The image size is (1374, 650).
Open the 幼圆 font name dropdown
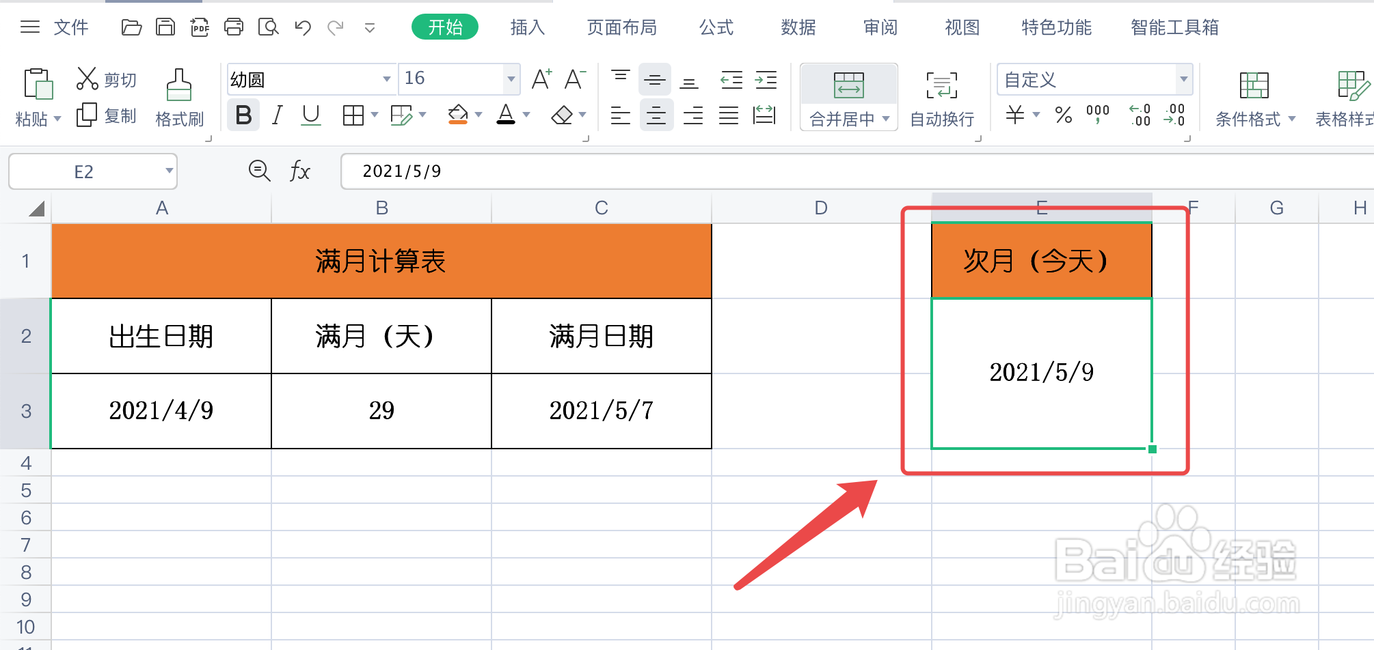386,79
